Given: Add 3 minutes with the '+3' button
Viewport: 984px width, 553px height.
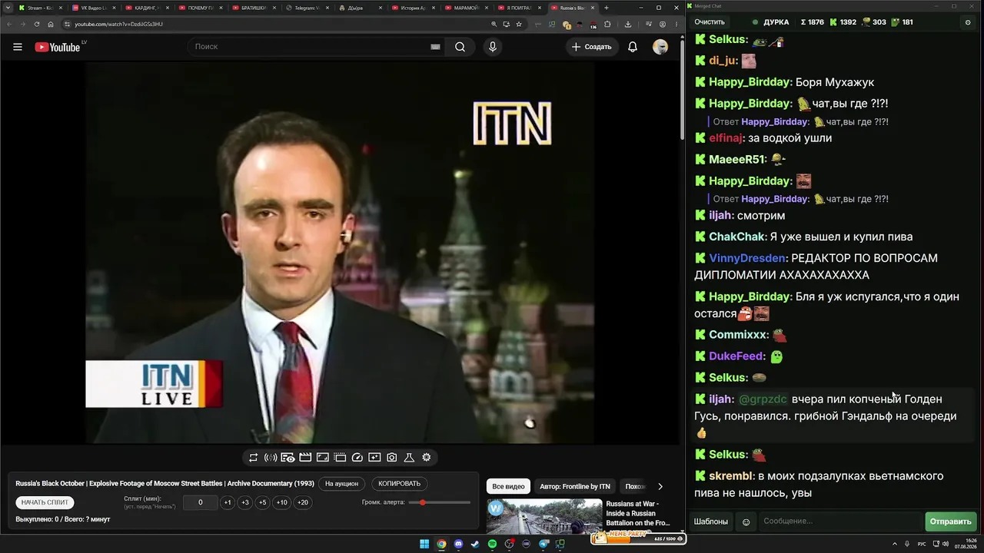Looking at the screenshot, I should 245,502.
